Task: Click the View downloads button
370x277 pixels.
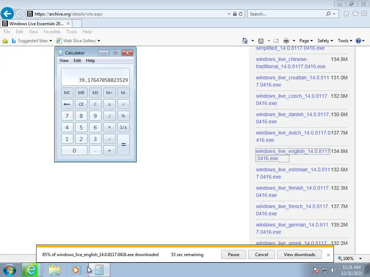Action: [300, 254]
